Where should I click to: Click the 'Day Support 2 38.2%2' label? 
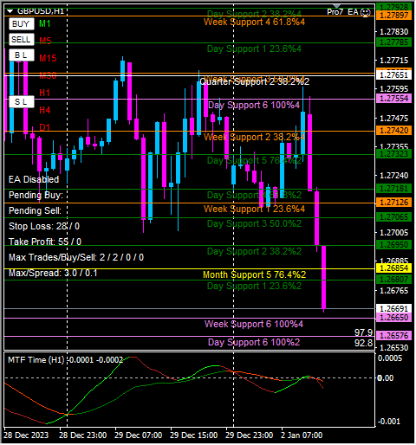point(254,251)
